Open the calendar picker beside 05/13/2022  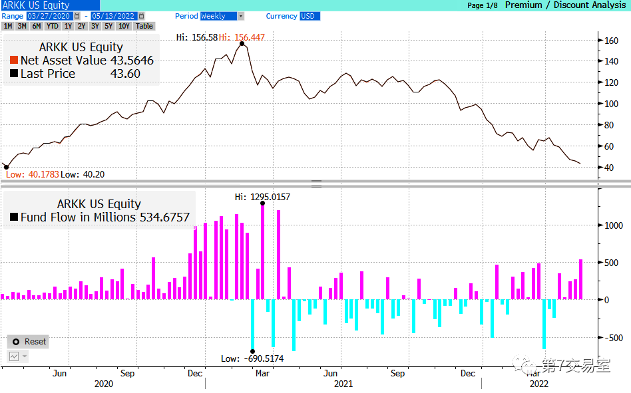(141, 16)
